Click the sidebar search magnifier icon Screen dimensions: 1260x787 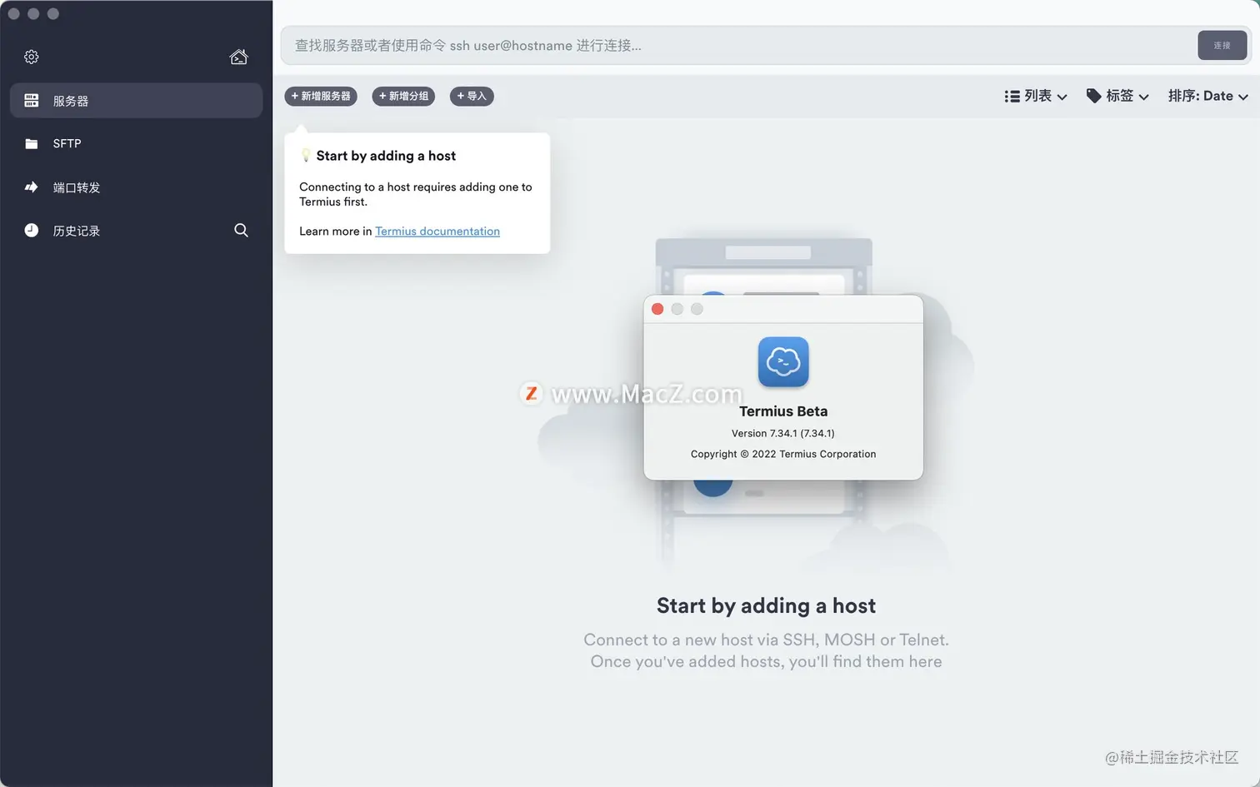[x=241, y=231]
